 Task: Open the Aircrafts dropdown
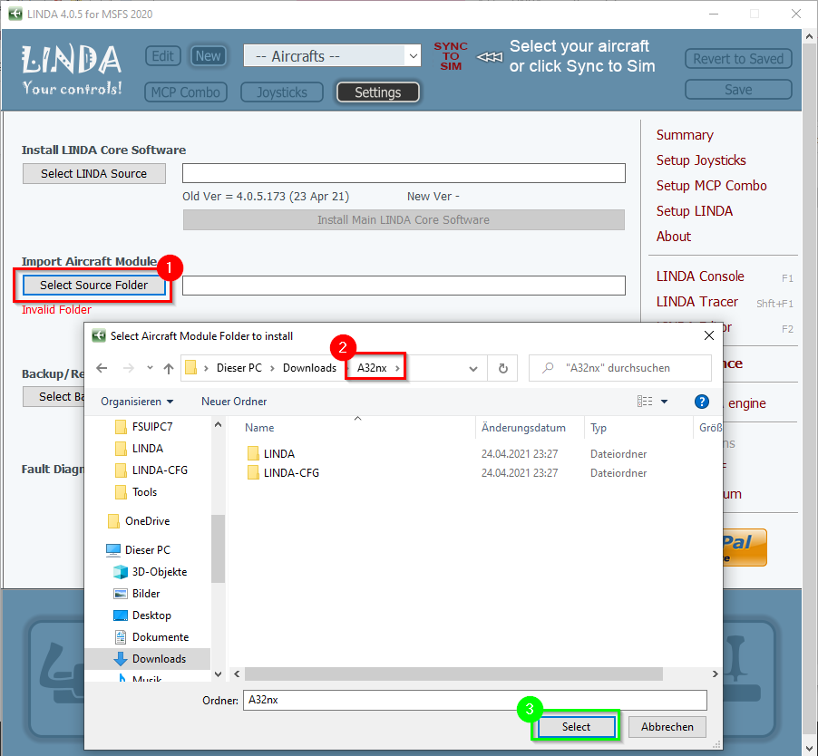332,56
